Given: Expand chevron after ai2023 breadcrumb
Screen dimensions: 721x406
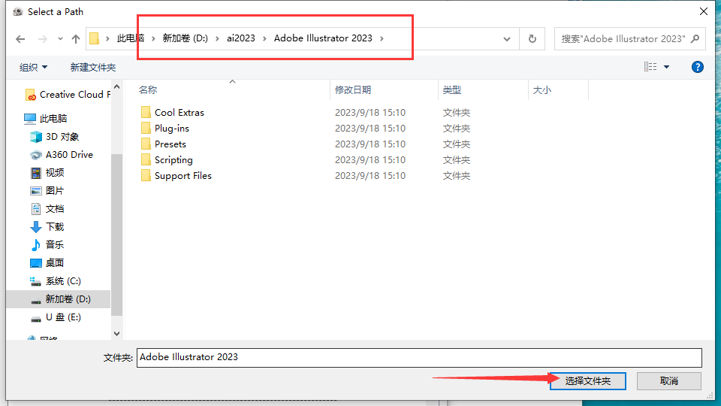Looking at the screenshot, I should 264,38.
